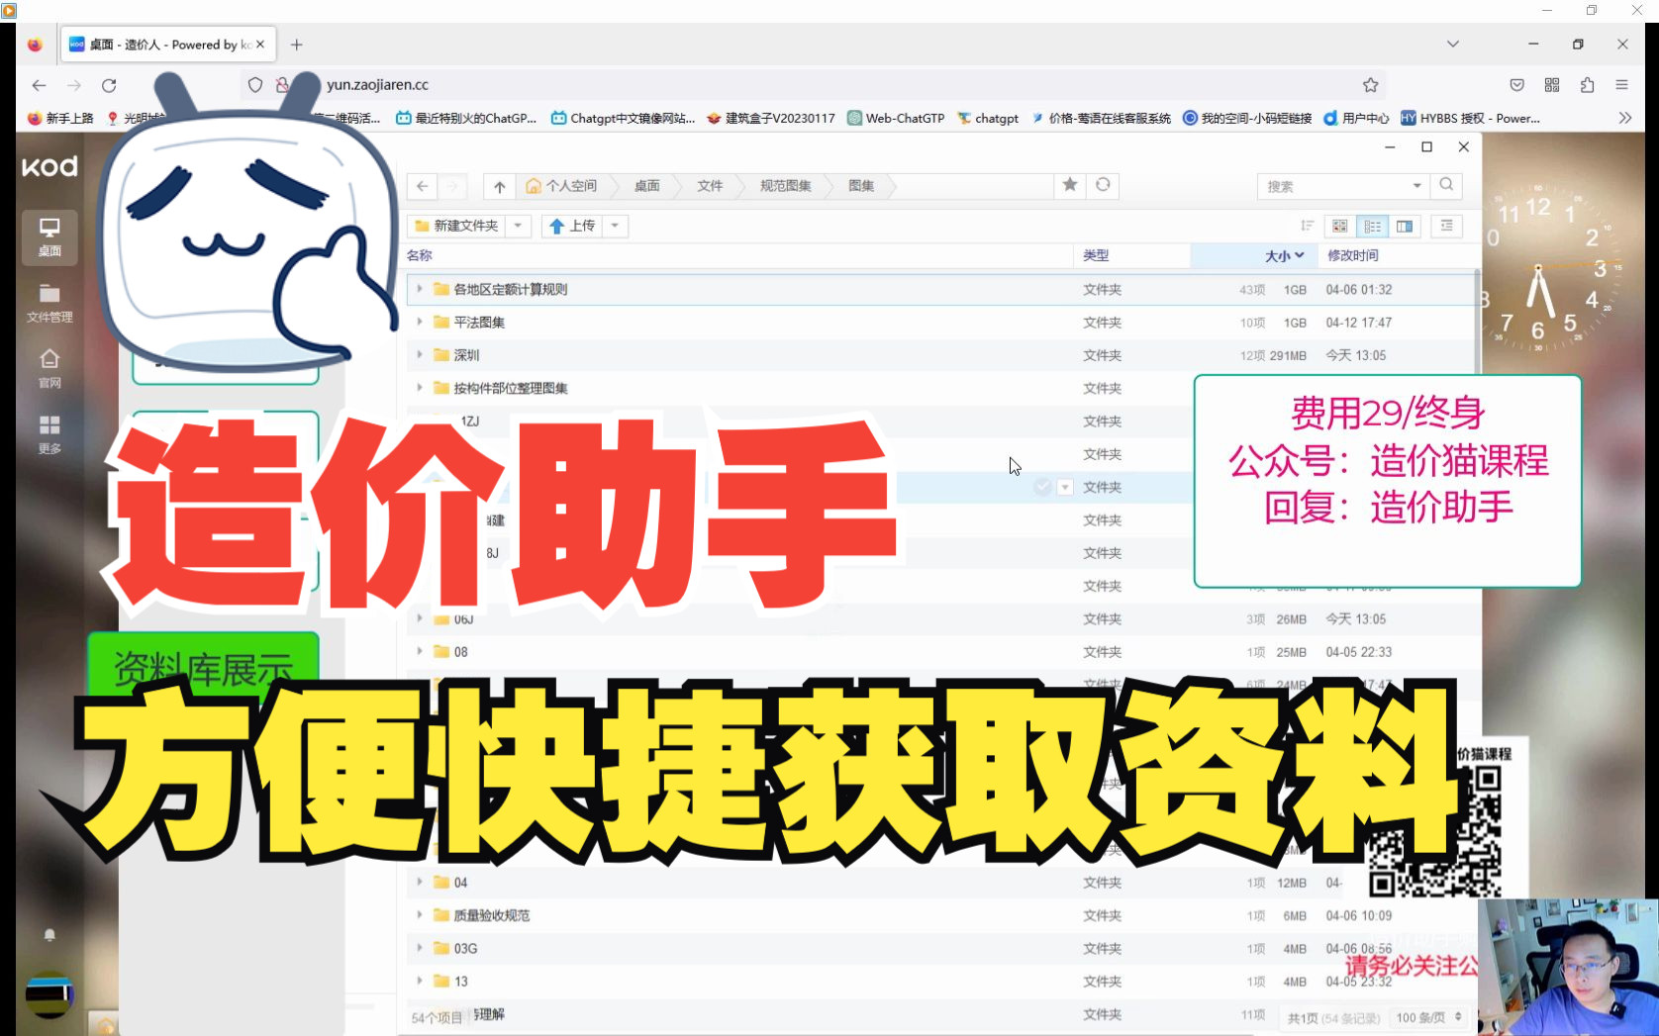
Task: Click the user avatar in kod sidebar
Action: click(x=49, y=994)
